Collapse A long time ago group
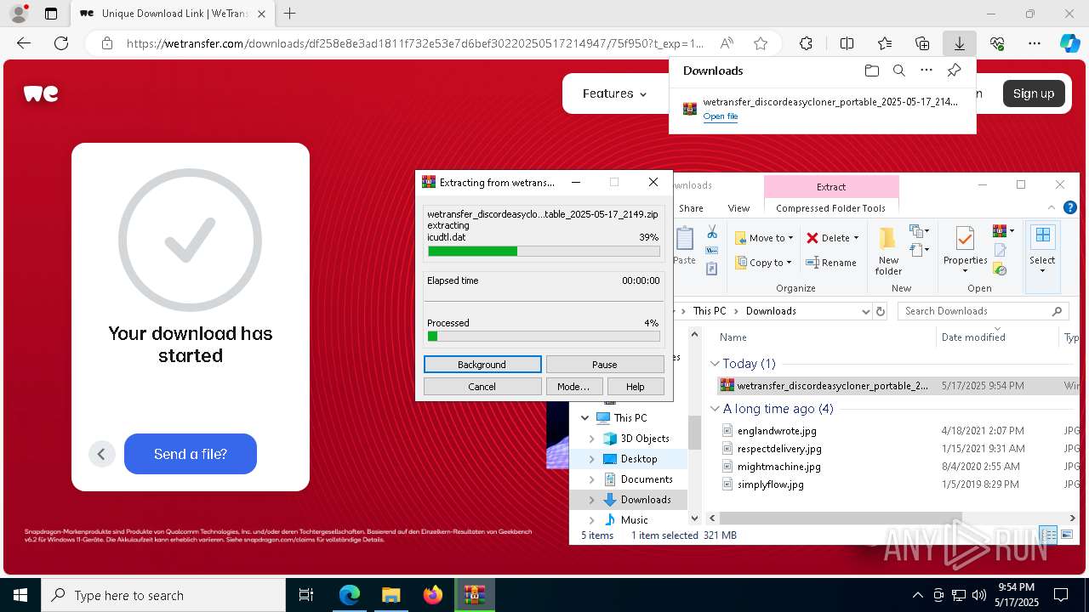The width and height of the screenshot is (1089, 612). coord(716,409)
